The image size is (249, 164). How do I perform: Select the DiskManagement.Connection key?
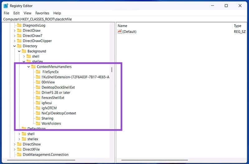tap(45, 155)
